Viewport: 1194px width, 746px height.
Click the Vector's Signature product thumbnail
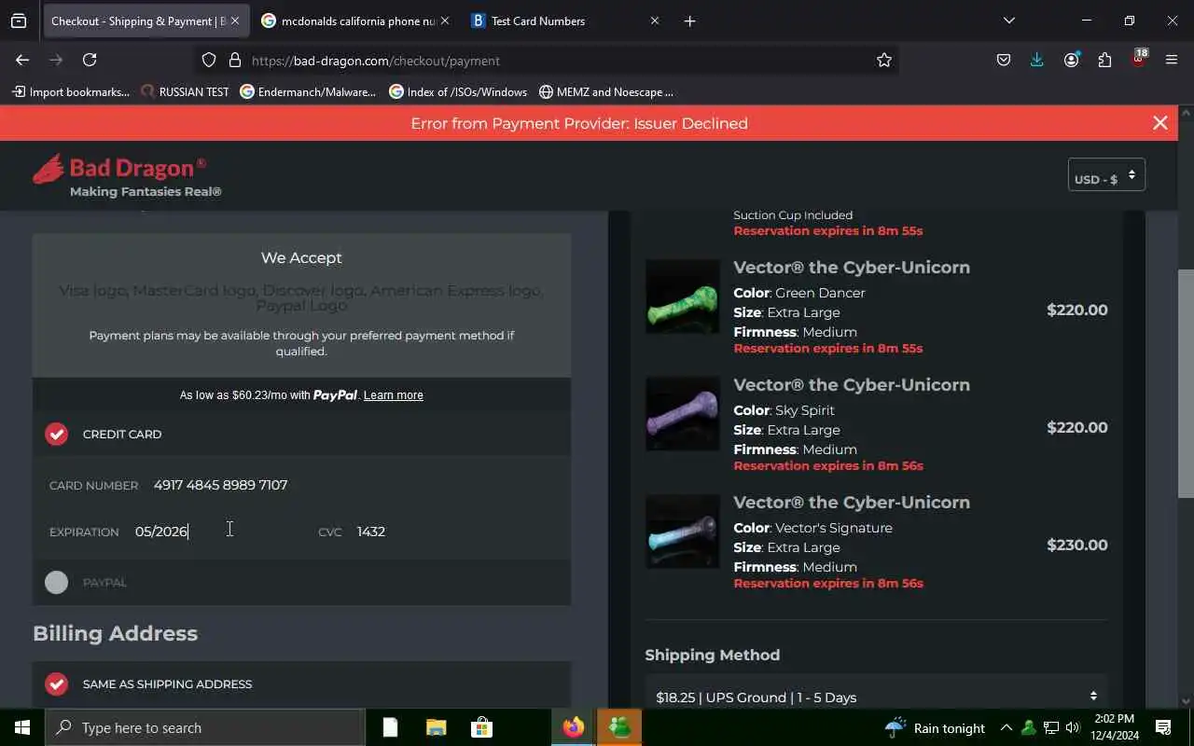coord(683,532)
